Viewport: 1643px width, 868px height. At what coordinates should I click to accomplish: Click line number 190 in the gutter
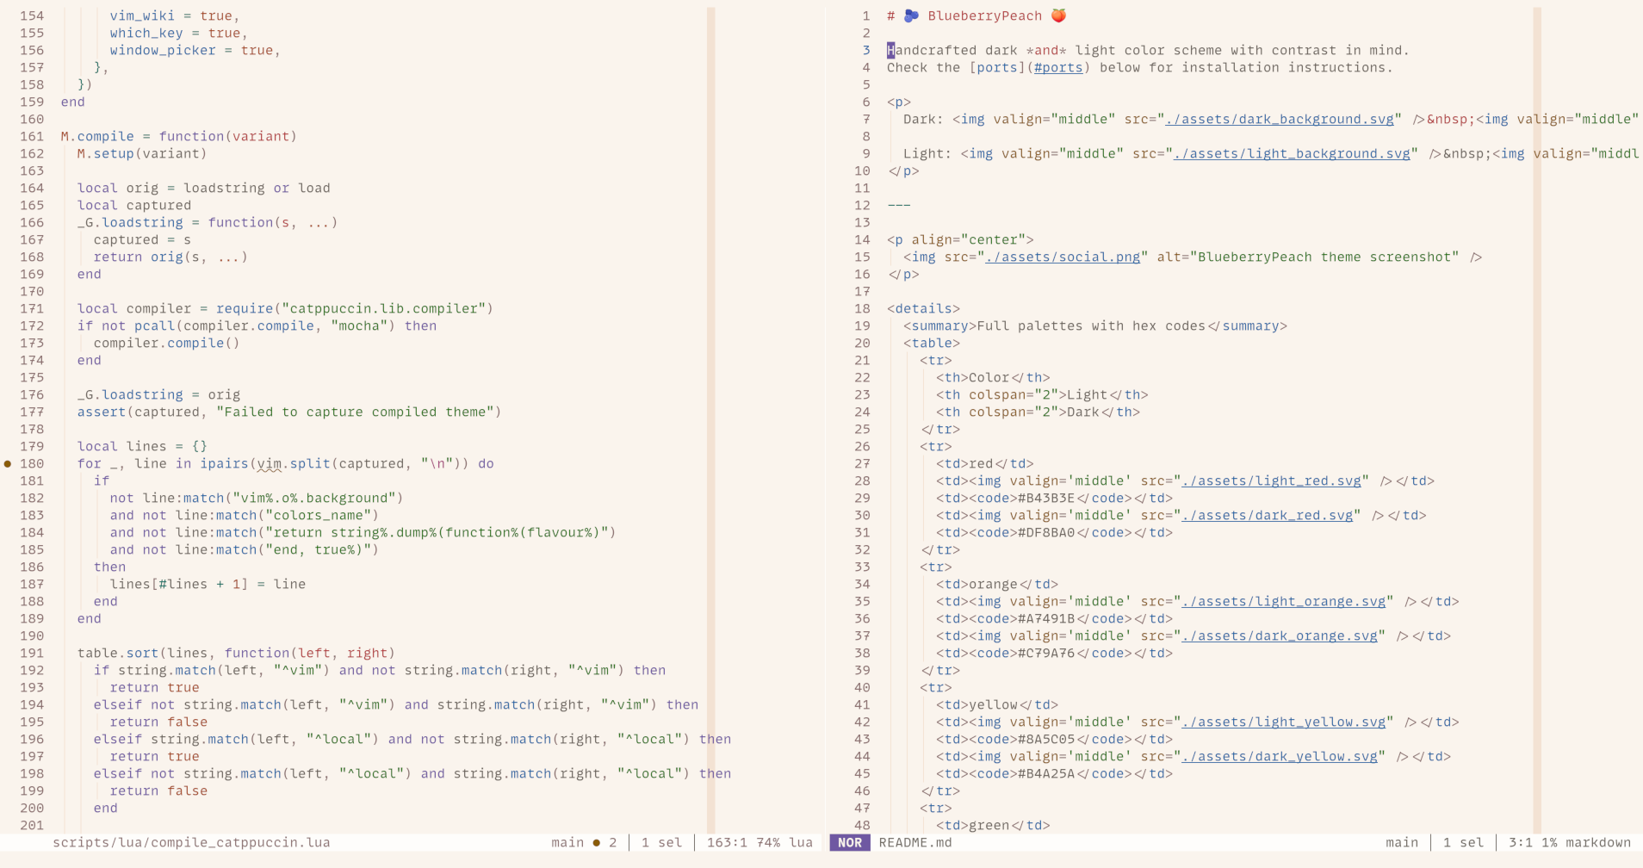(32, 635)
